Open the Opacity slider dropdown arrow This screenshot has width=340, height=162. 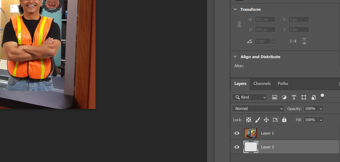[x=321, y=109]
